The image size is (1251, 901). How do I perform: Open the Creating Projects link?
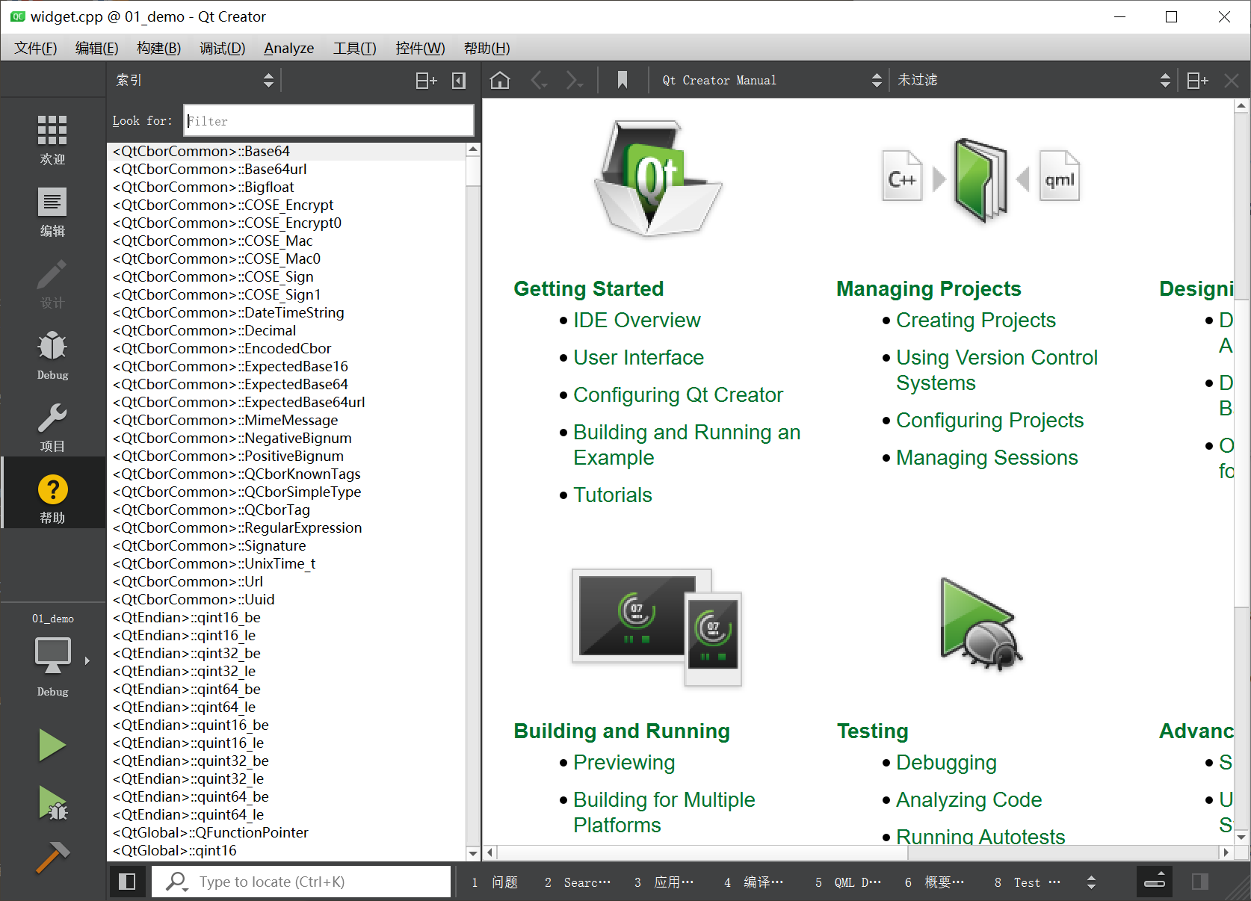[975, 320]
